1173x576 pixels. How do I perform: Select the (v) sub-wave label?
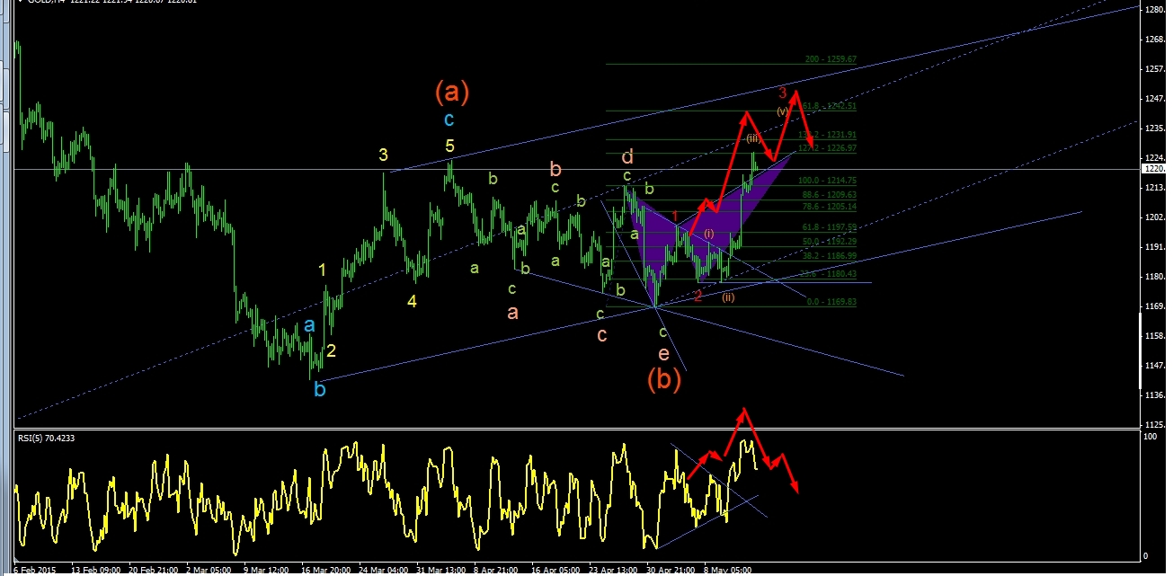click(x=783, y=111)
